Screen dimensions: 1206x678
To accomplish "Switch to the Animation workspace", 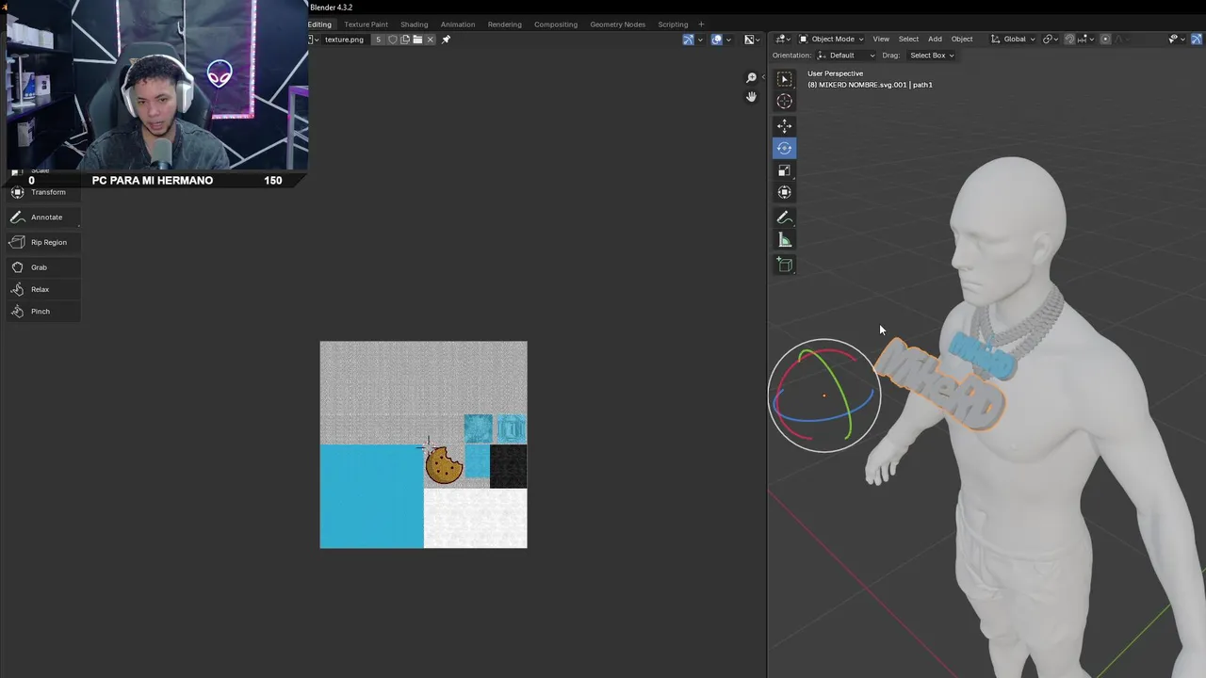I will (x=458, y=24).
